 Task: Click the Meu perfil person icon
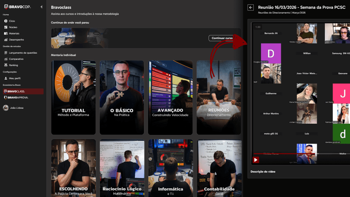coord(6,78)
